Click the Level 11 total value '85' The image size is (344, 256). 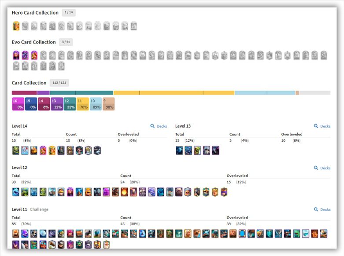coord(14,224)
